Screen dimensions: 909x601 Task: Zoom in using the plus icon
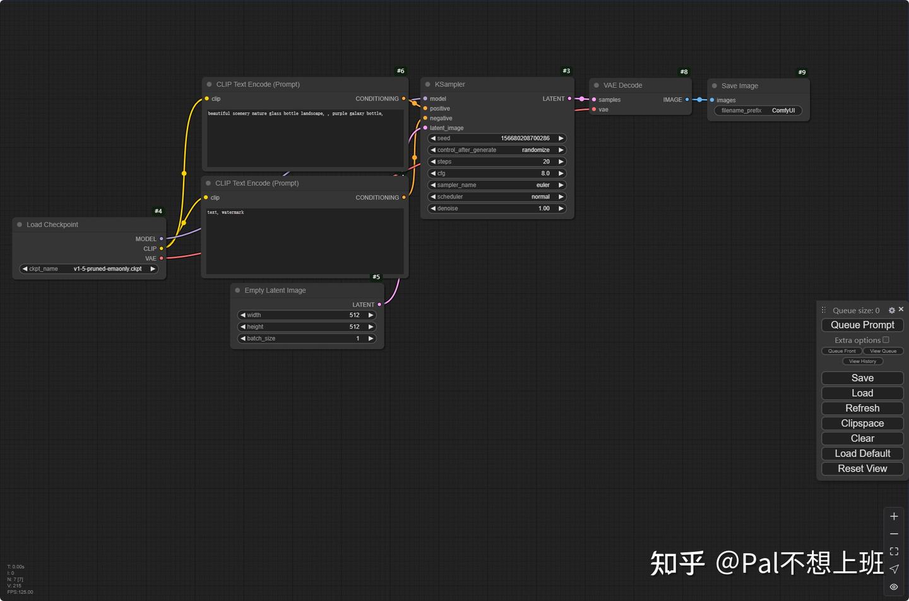[894, 515]
